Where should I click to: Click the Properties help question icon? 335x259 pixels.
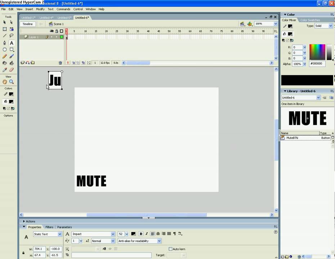point(276,232)
